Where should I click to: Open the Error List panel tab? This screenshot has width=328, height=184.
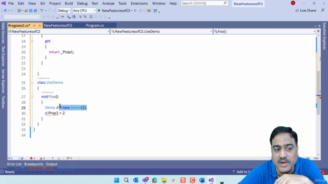(14, 164)
